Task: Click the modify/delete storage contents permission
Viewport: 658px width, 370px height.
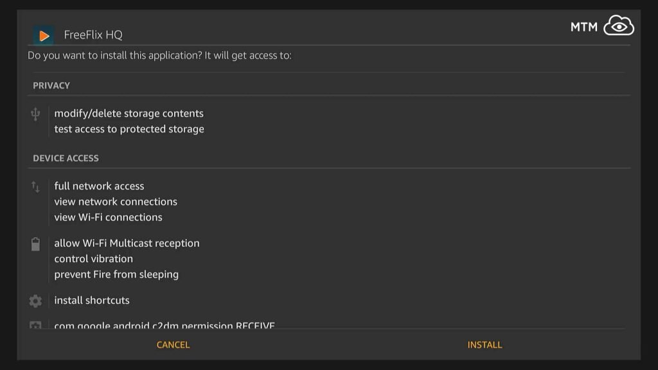Action: [x=129, y=113]
